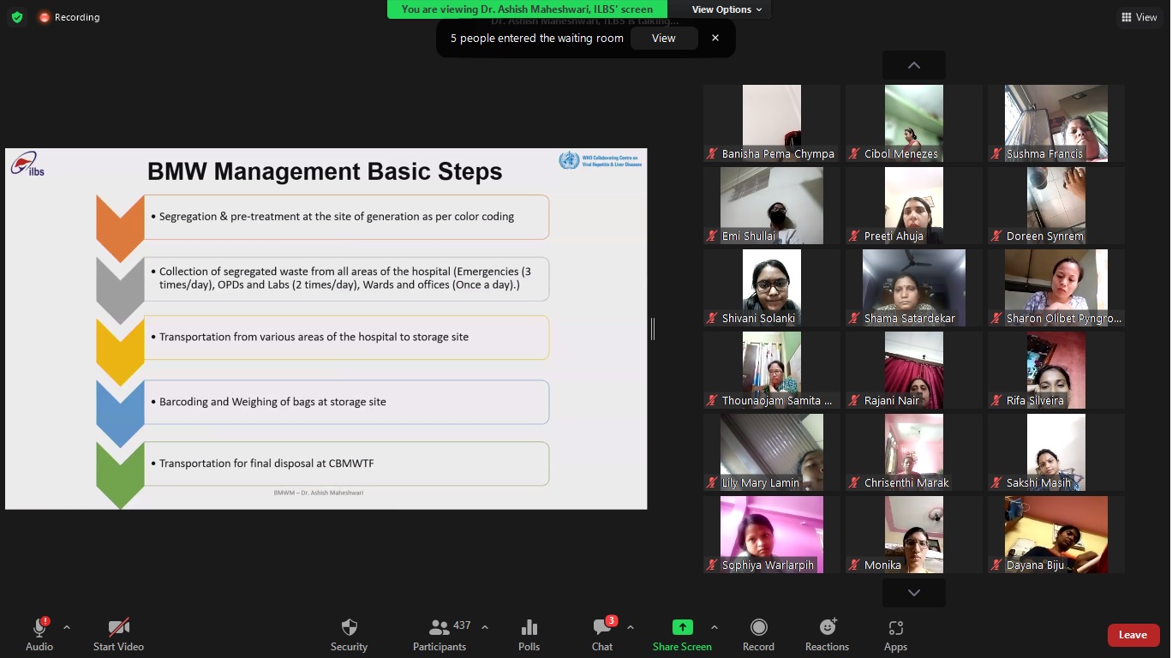Click the green screen-viewing banner
1172x658 pixels.
pos(527,9)
